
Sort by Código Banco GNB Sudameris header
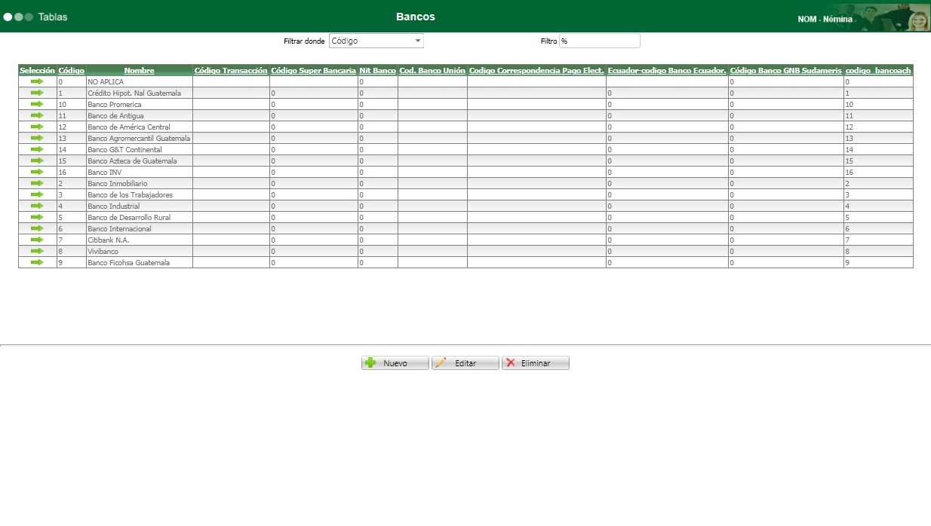[x=786, y=70]
